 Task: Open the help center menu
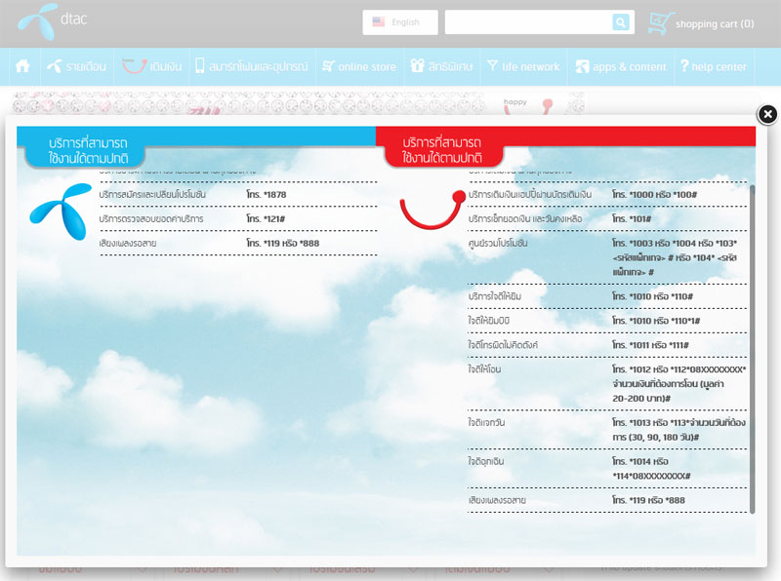pyautogui.click(x=714, y=66)
